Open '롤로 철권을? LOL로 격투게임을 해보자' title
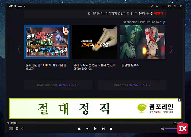Image resolution: width=191 pixels, height=137 pixels. [x=46, y=67]
